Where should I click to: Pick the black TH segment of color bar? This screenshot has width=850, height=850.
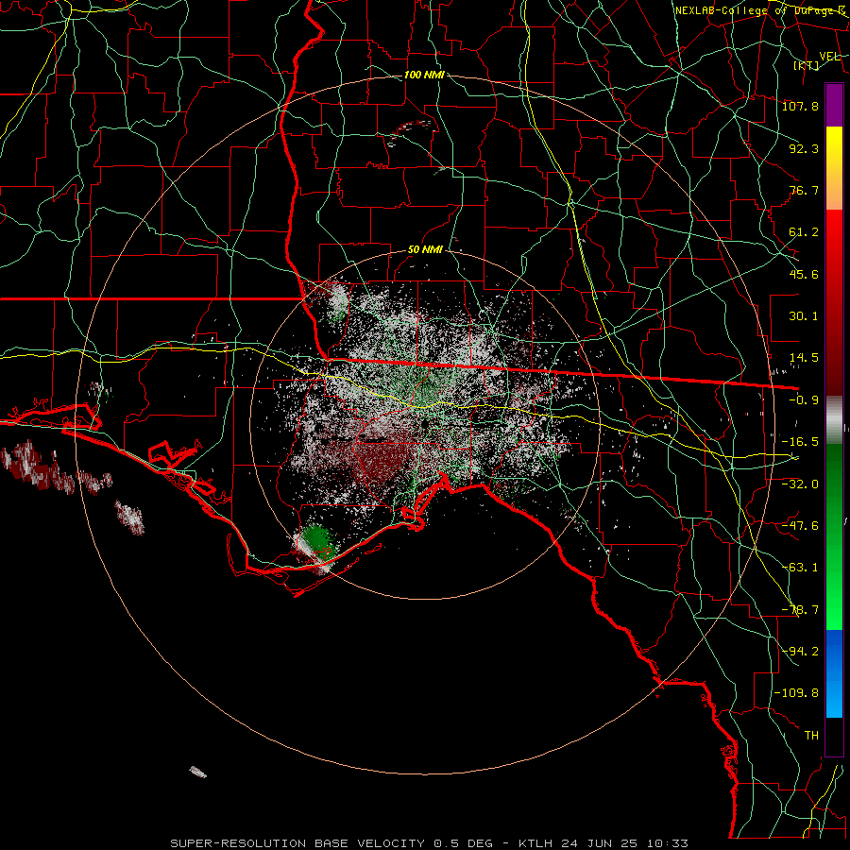tap(834, 736)
